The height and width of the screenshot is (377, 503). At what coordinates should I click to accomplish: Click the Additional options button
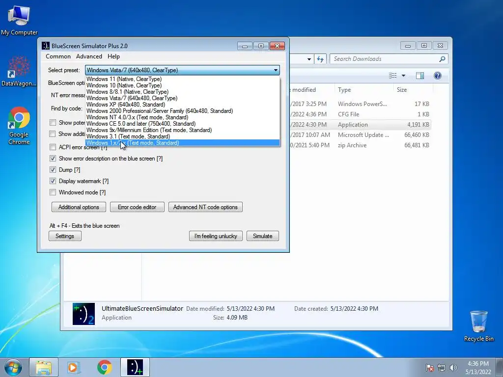coord(79,207)
